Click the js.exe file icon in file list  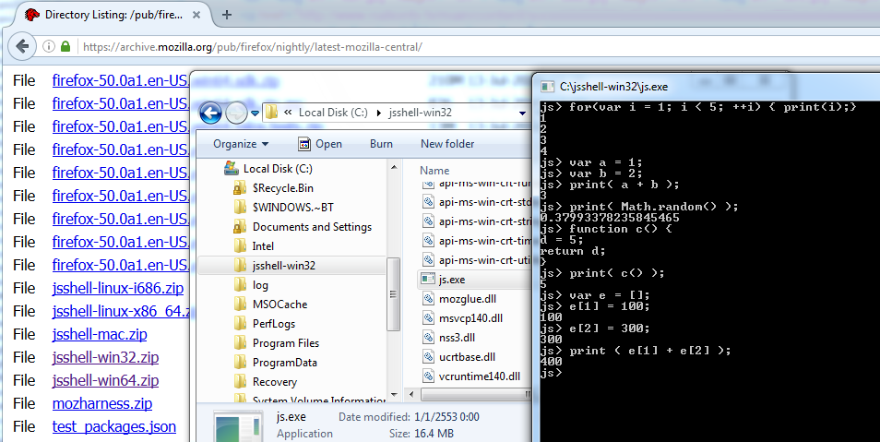[428, 279]
